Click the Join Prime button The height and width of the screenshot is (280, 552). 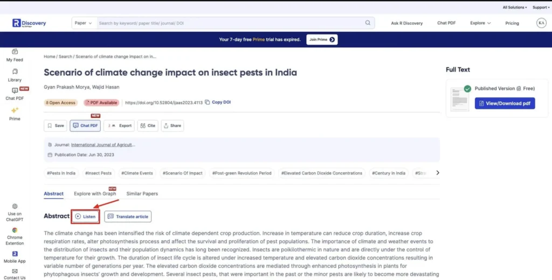coord(322,39)
